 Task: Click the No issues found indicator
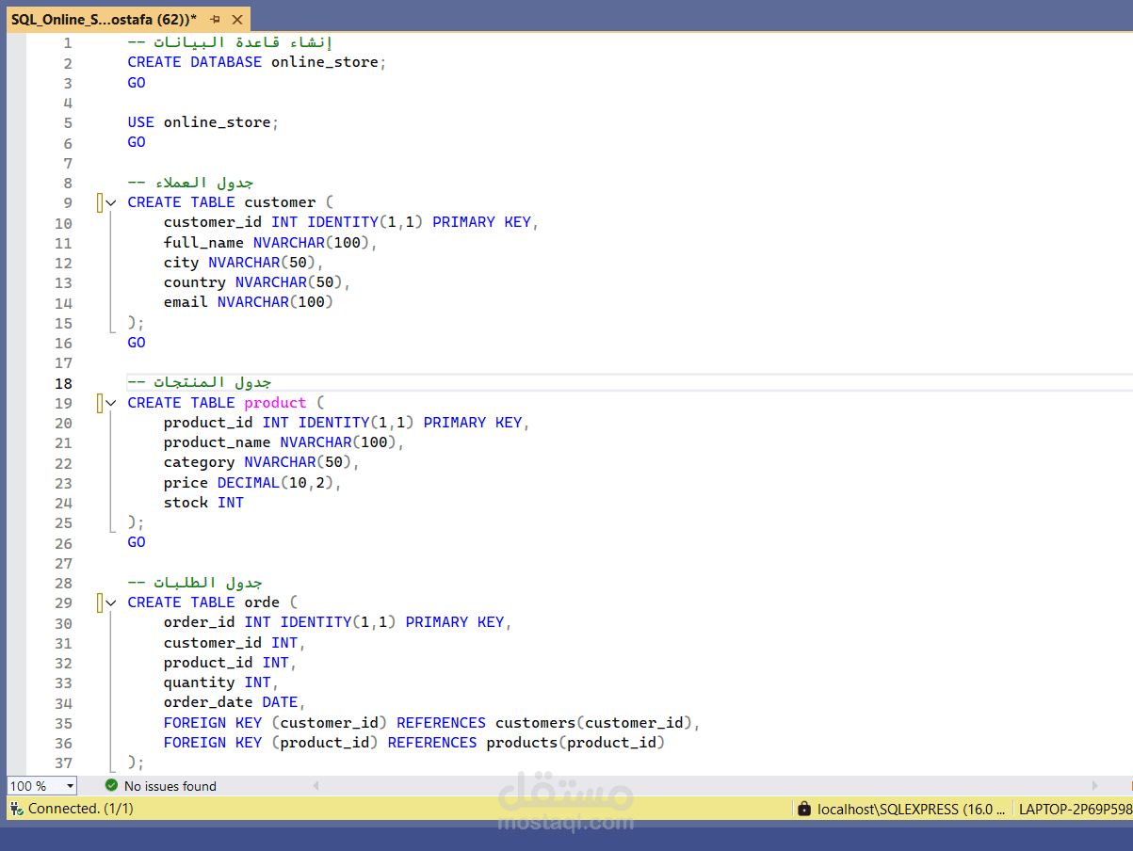[160, 785]
